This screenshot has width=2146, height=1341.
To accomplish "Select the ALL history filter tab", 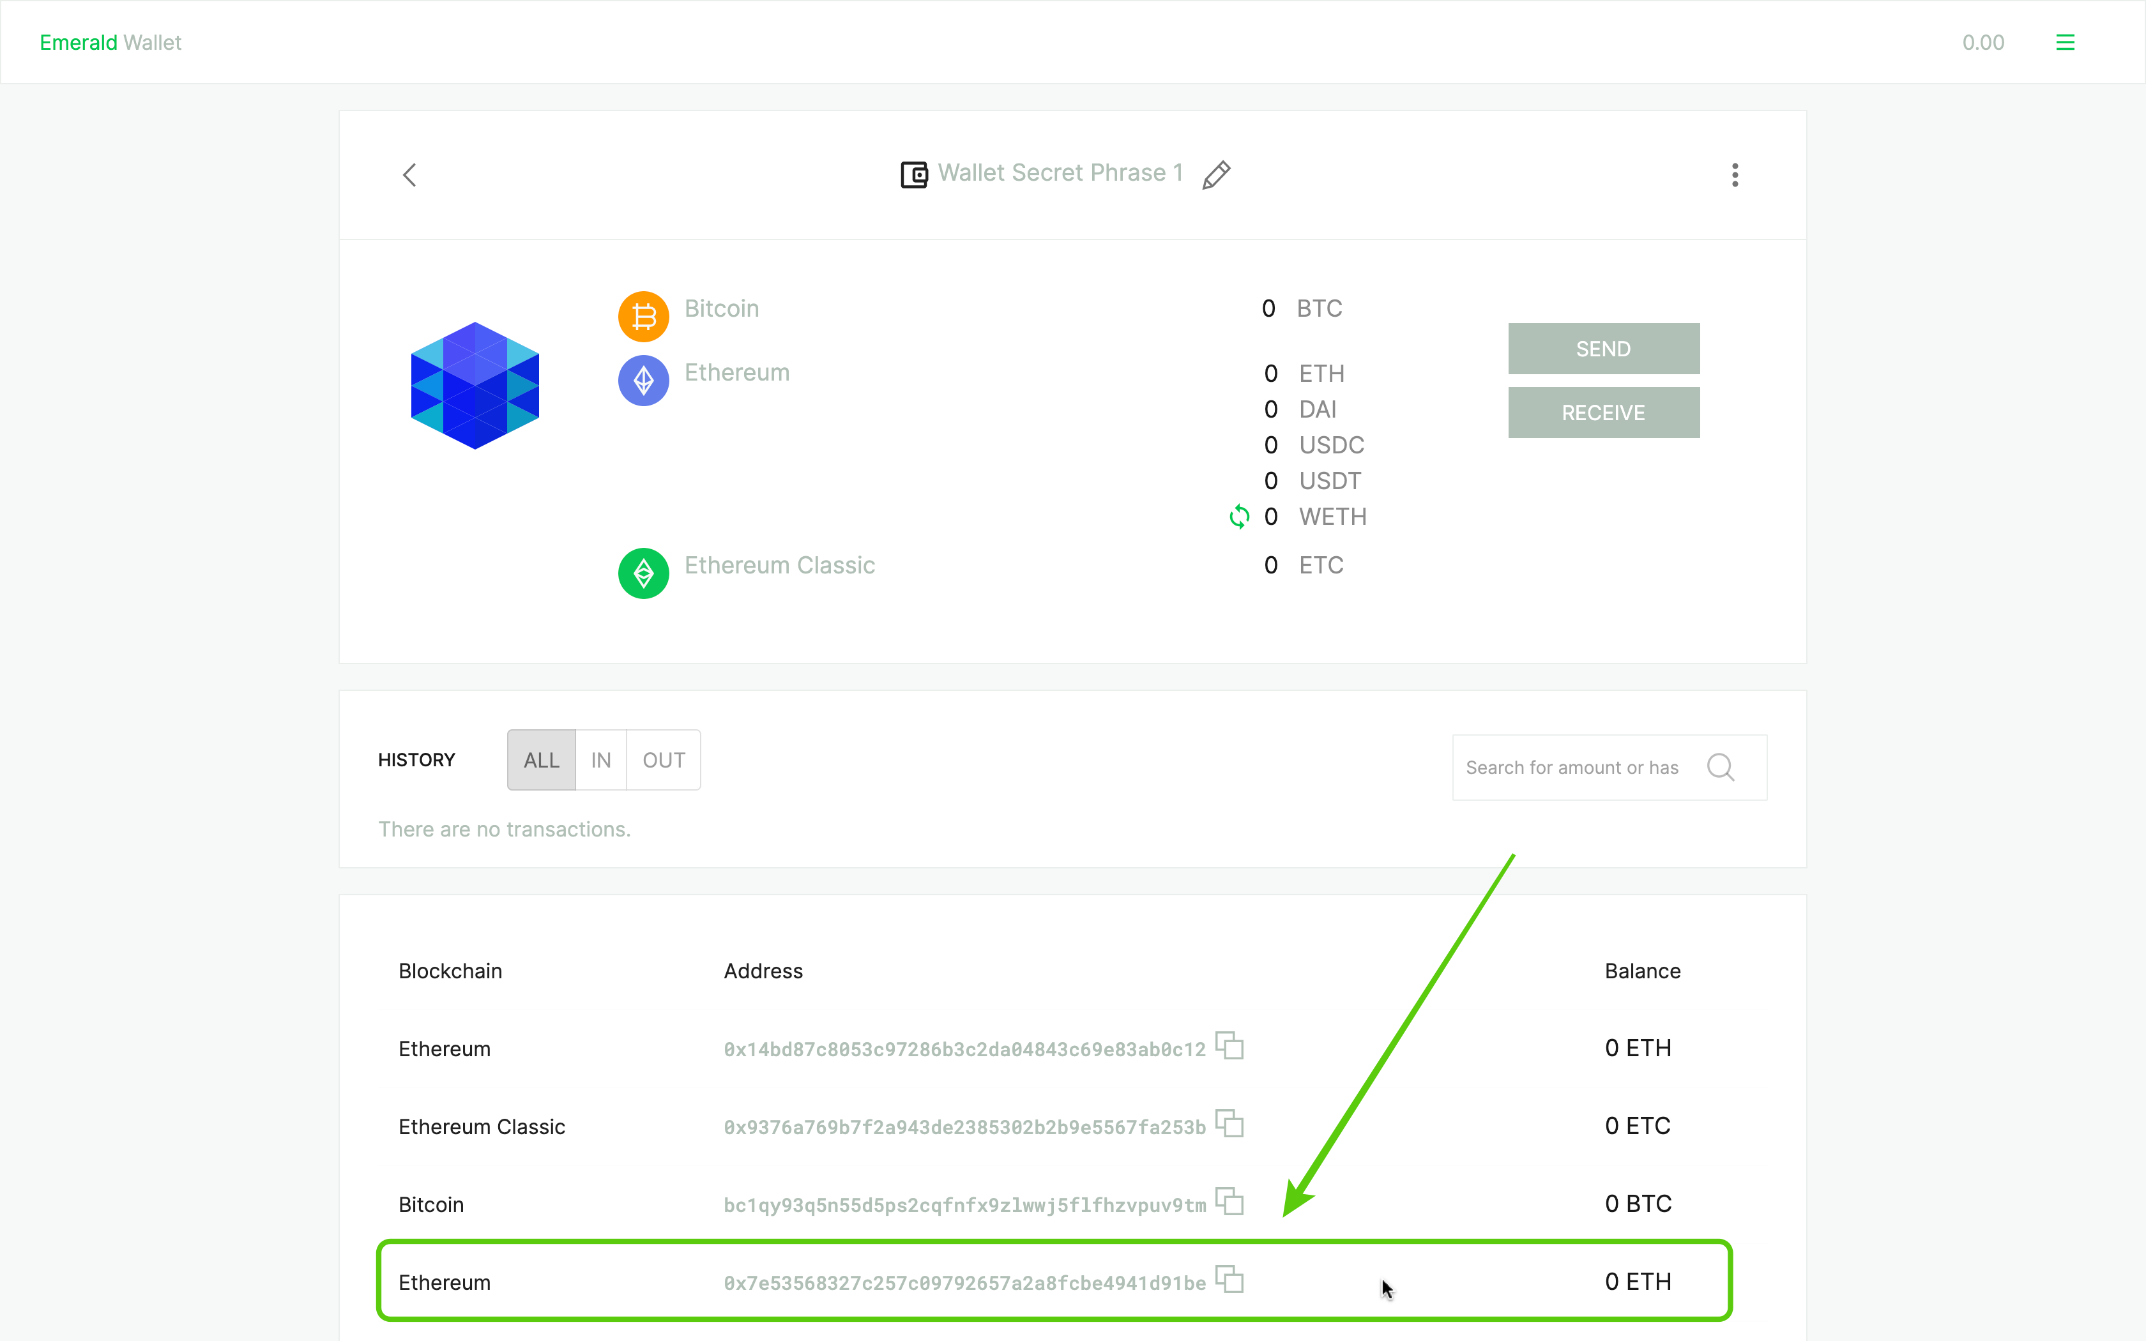I will point(541,759).
